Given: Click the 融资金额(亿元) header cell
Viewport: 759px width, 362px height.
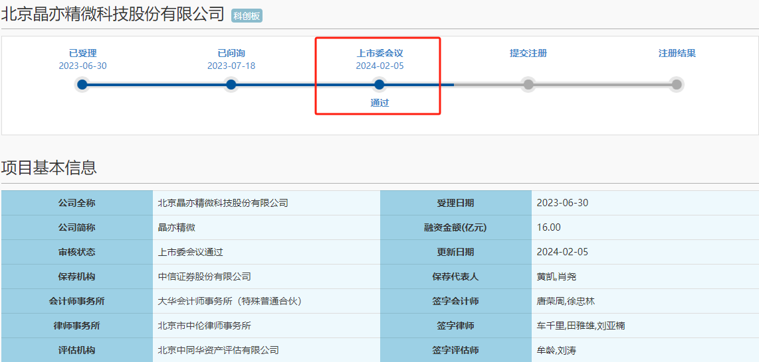Looking at the screenshot, I should (x=456, y=227).
